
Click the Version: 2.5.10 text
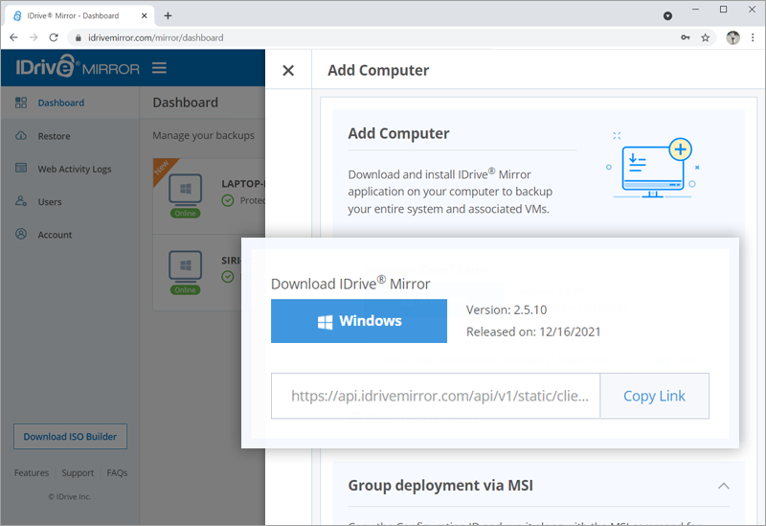coord(507,309)
